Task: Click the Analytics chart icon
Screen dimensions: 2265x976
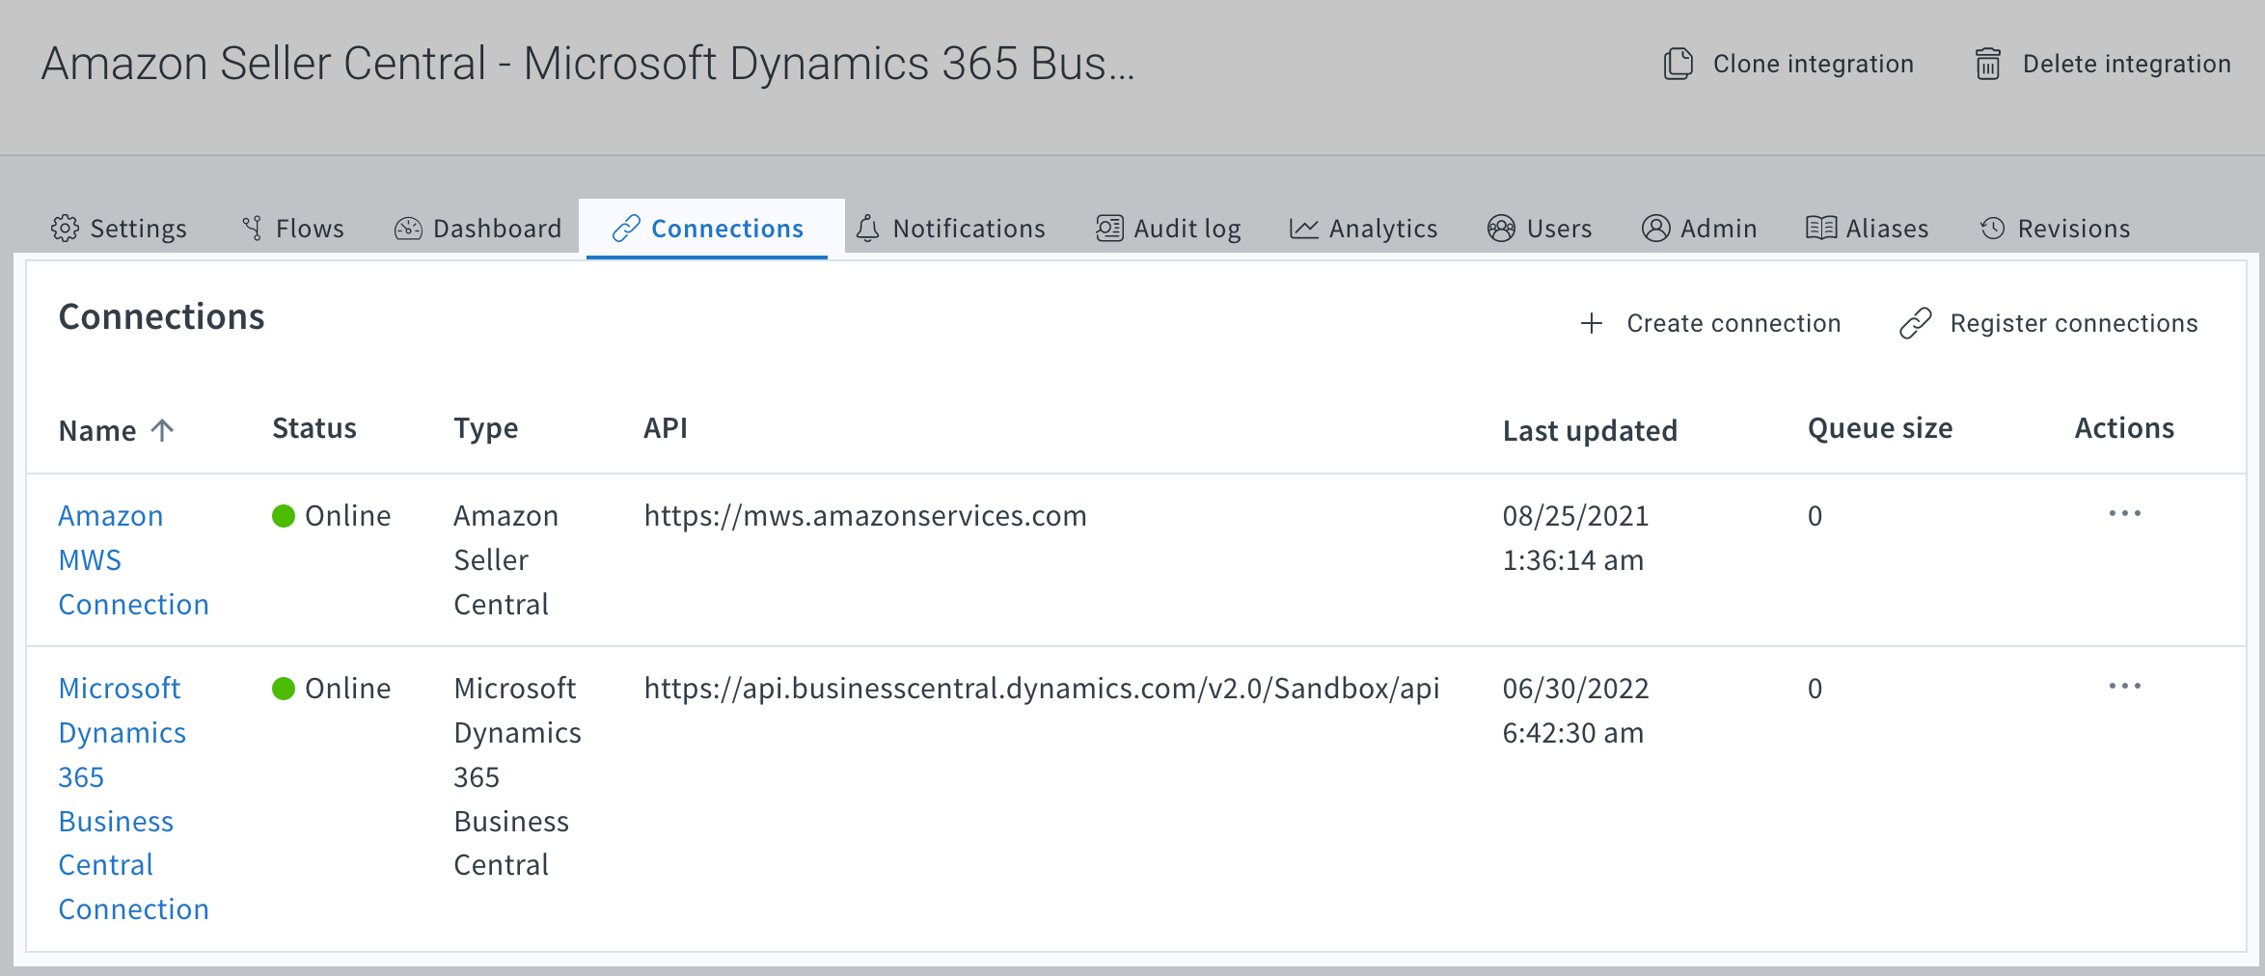Action: pos(1304,229)
